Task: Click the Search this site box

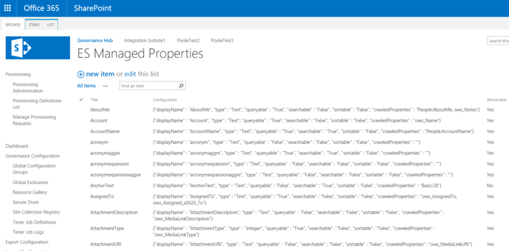Action: point(498,41)
